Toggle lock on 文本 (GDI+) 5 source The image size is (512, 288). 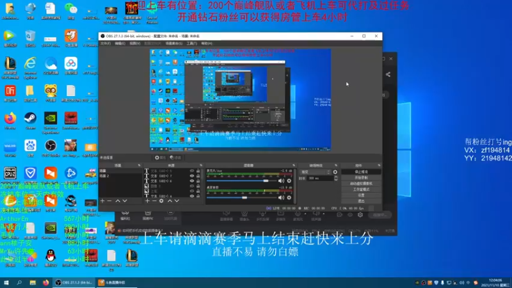coord(198,171)
